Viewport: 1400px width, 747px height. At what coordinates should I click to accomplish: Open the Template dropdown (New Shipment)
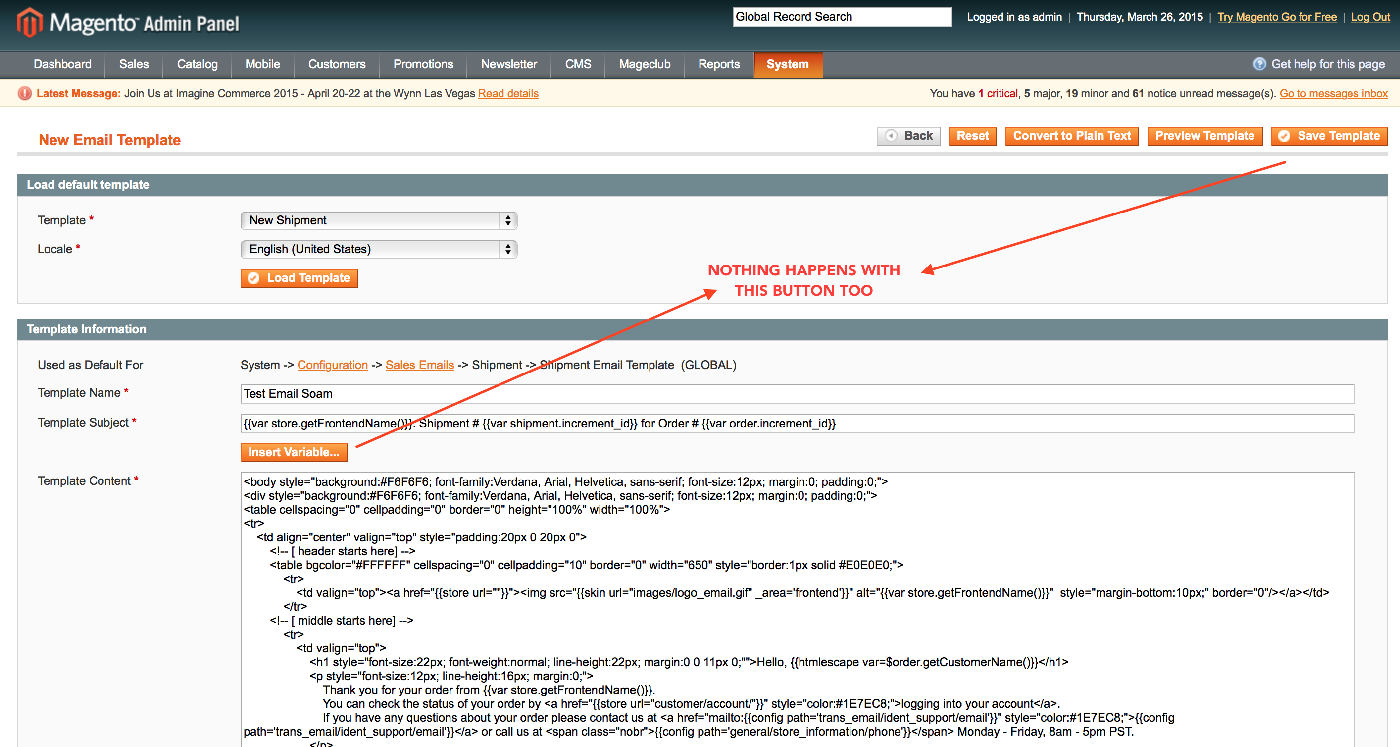coord(378,220)
